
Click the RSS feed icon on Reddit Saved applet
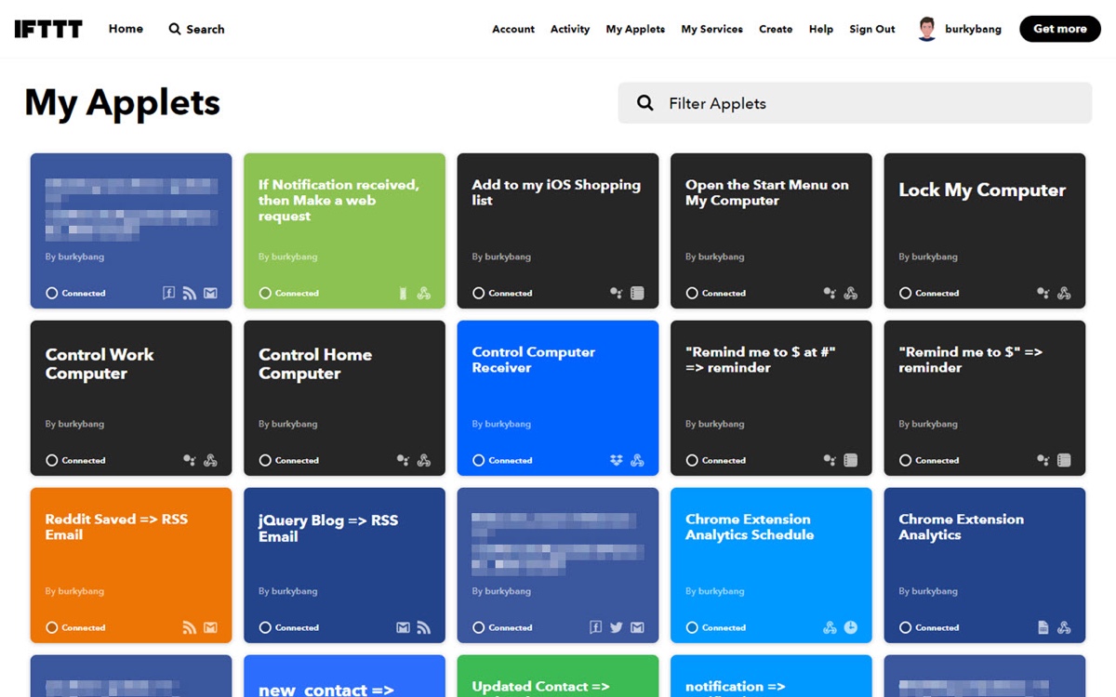[x=190, y=627]
